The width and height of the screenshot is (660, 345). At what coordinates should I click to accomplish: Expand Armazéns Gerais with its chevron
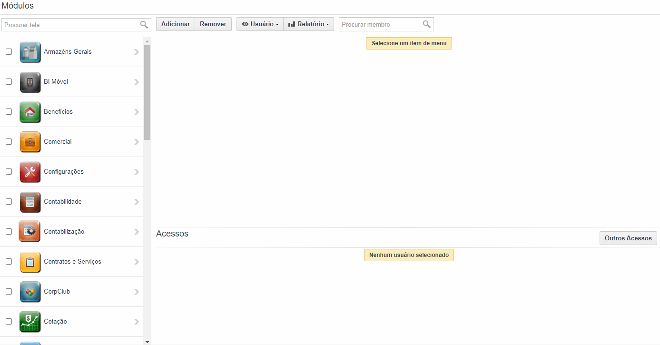[x=137, y=52]
